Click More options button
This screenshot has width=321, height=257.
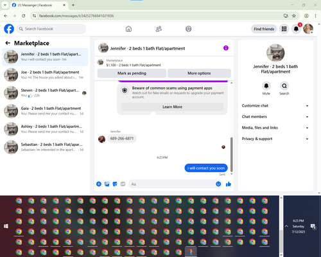199,73
